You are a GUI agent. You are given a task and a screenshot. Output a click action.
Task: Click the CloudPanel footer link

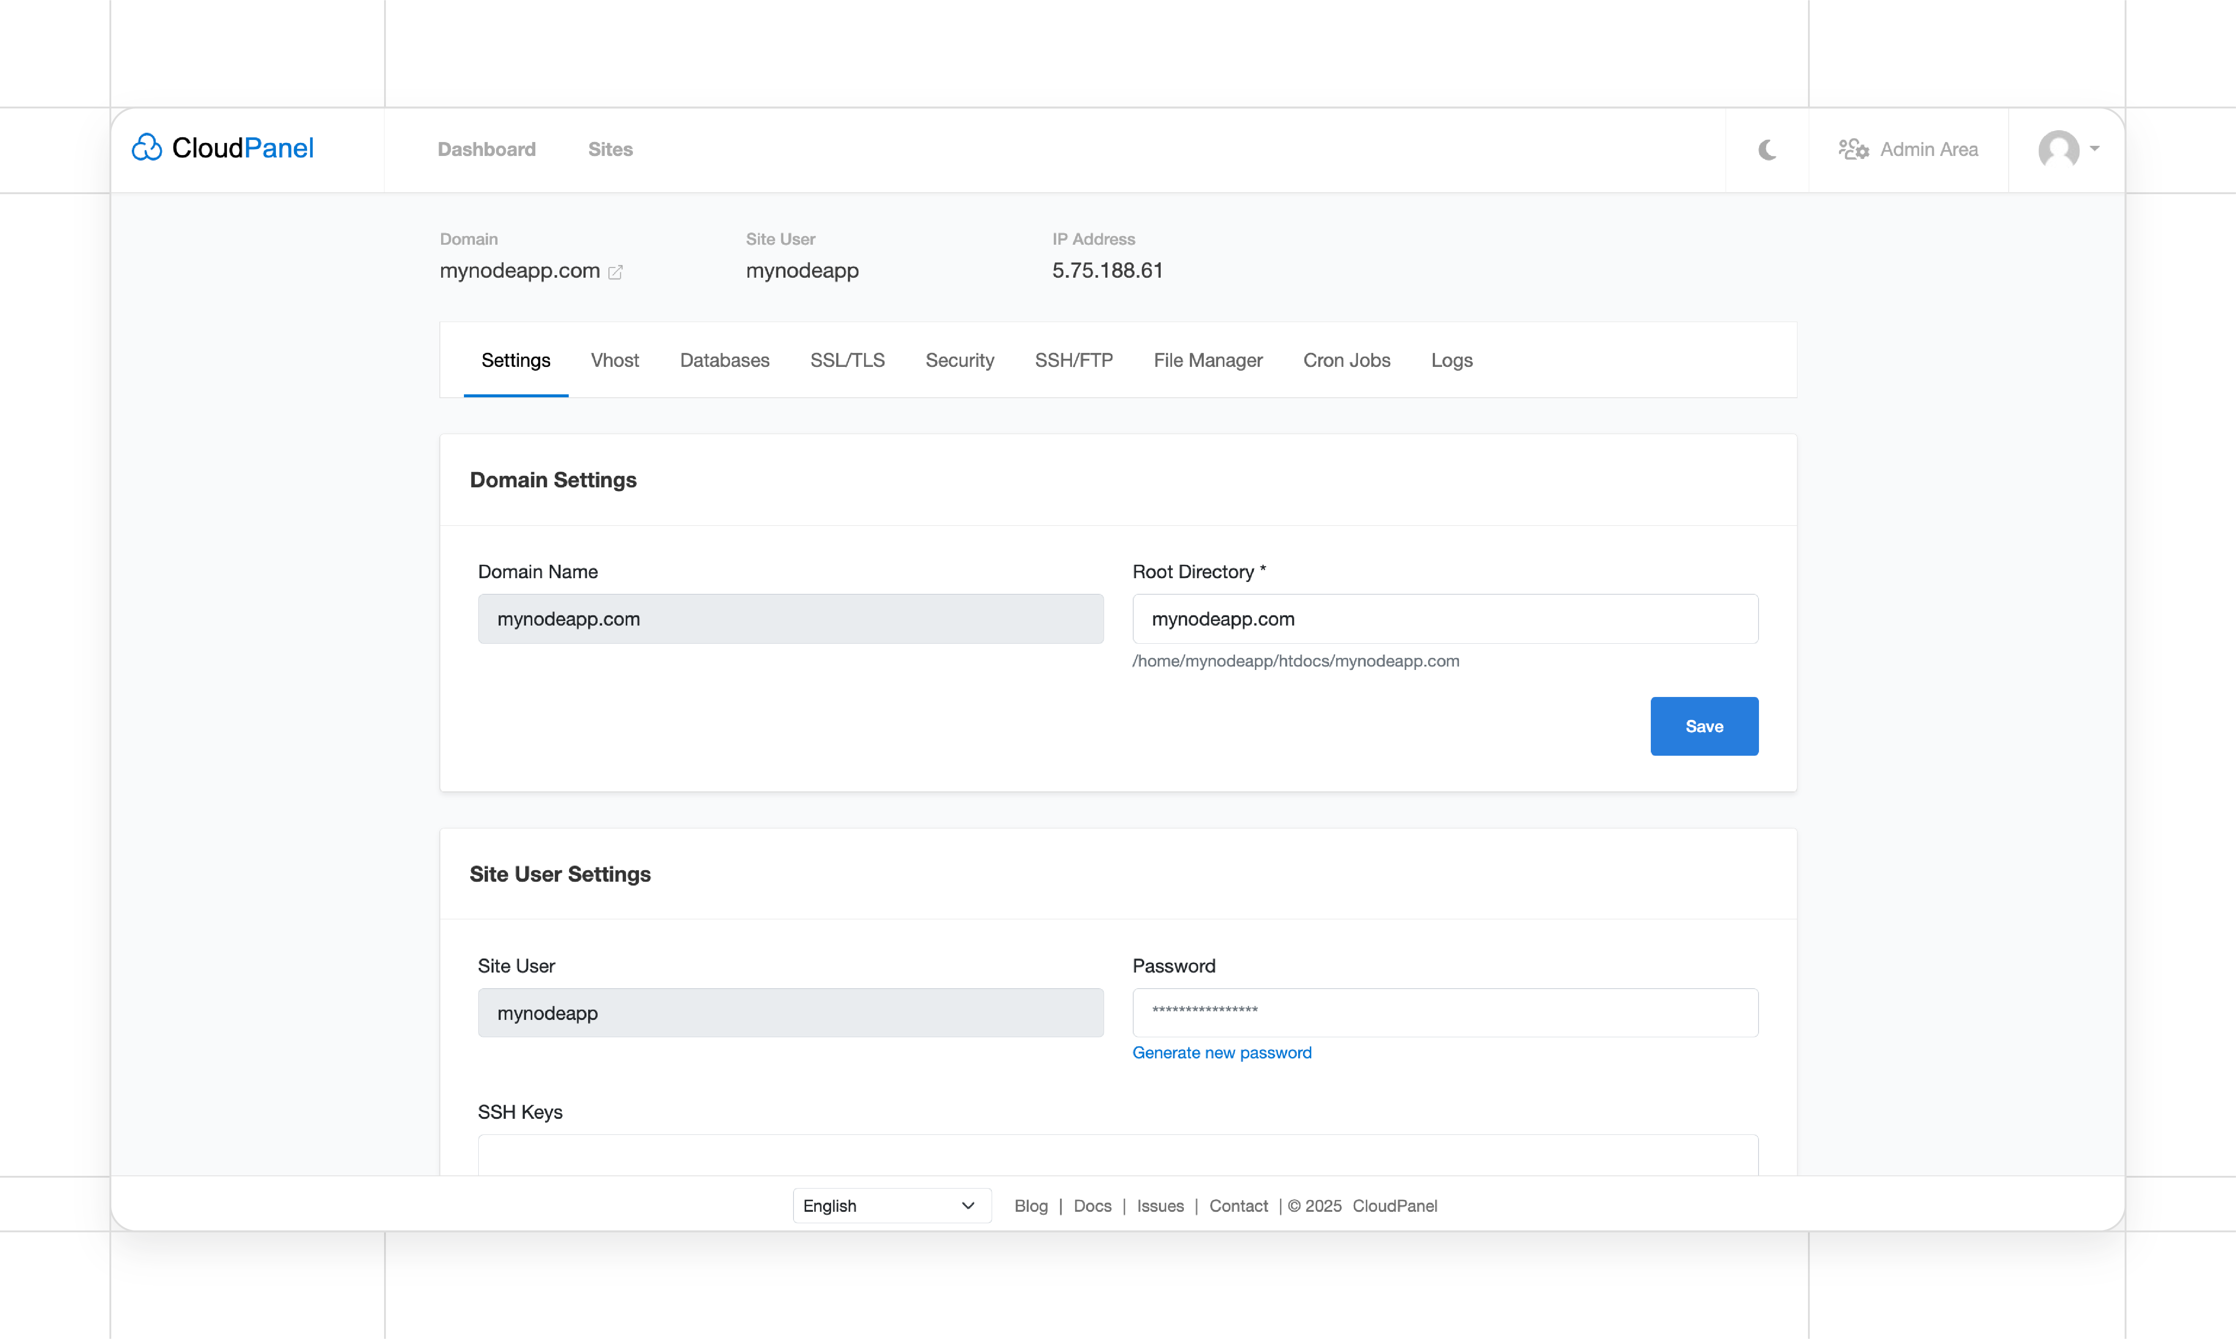[x=1394, y=1206]
